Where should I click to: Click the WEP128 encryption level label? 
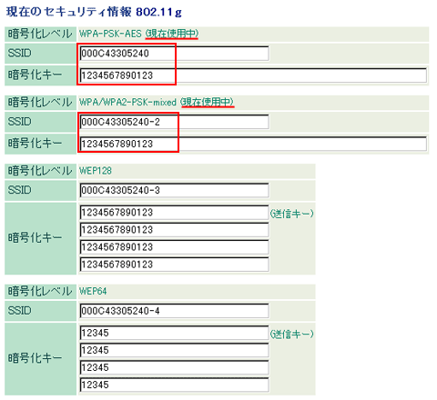click(x=96, y=171)
